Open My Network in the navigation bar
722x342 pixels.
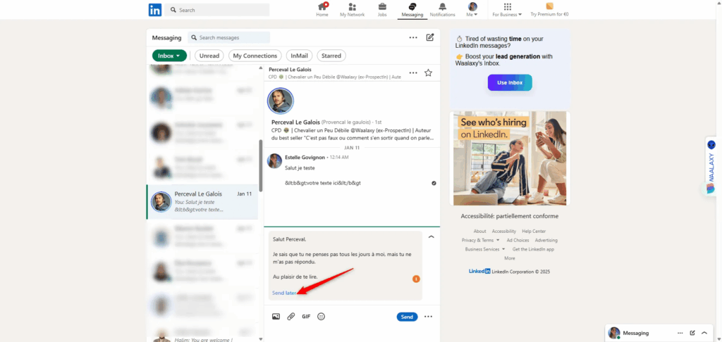[x=352, y=9]
